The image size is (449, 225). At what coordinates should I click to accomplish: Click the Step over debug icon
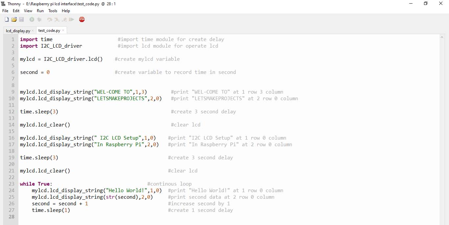[50, 20]
